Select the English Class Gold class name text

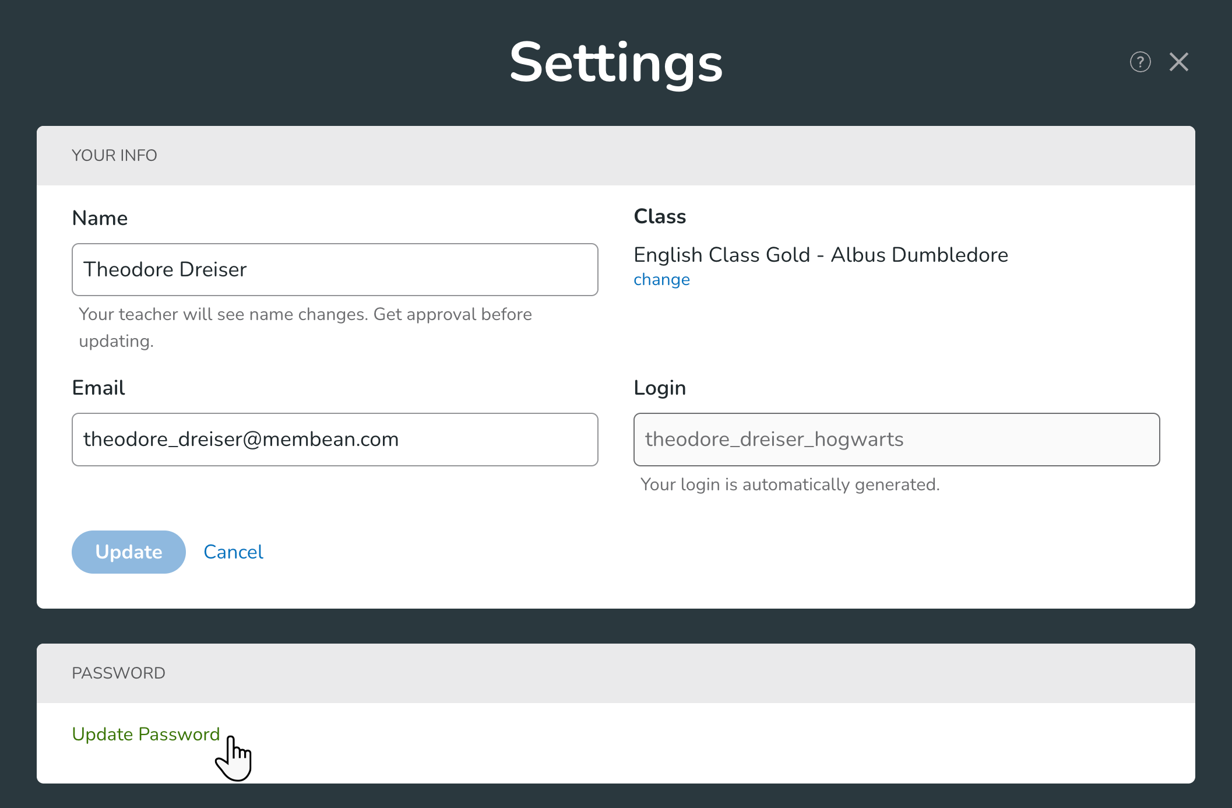(x=821, y=255)
